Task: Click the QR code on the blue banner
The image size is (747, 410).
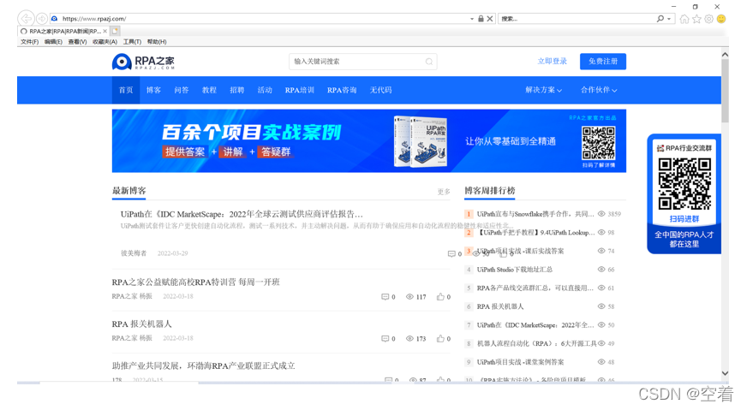Action: [598, 143]
